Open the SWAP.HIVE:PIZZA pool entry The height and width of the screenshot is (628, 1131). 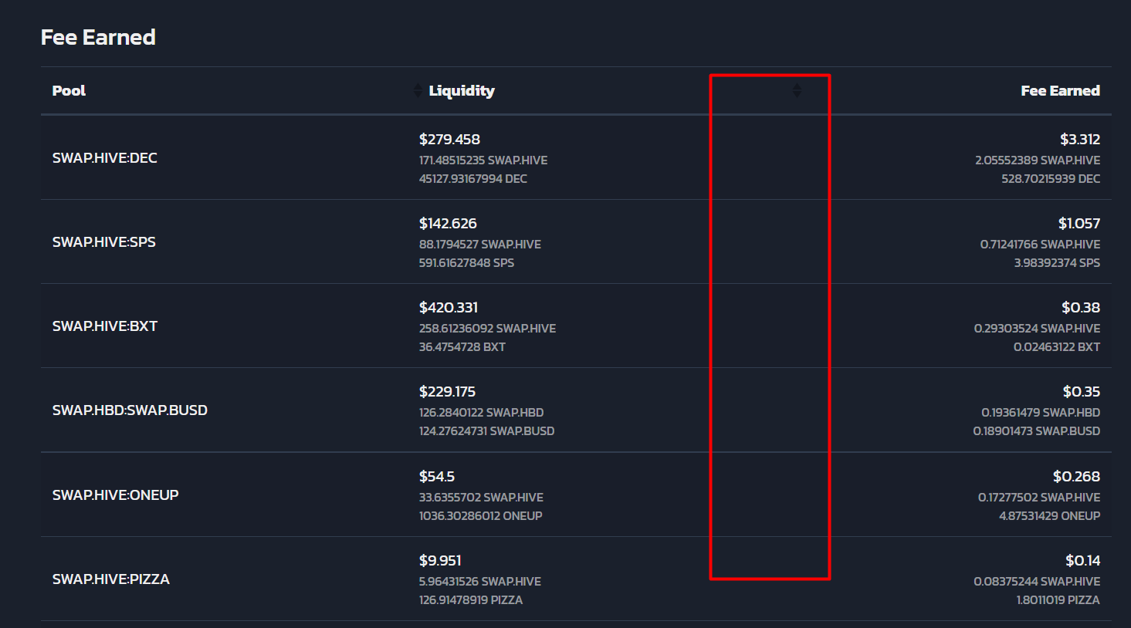coord(111,579)
